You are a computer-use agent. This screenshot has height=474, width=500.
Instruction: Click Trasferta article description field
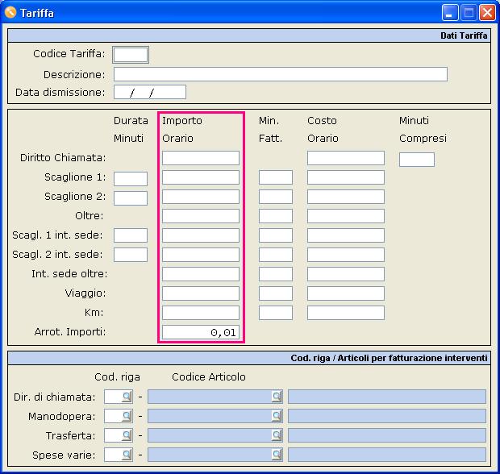(x=387, y=435)
